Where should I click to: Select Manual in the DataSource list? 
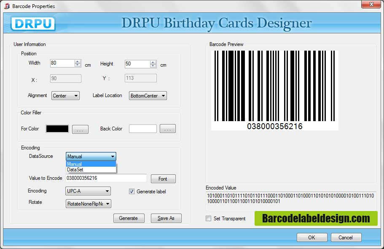91,164
